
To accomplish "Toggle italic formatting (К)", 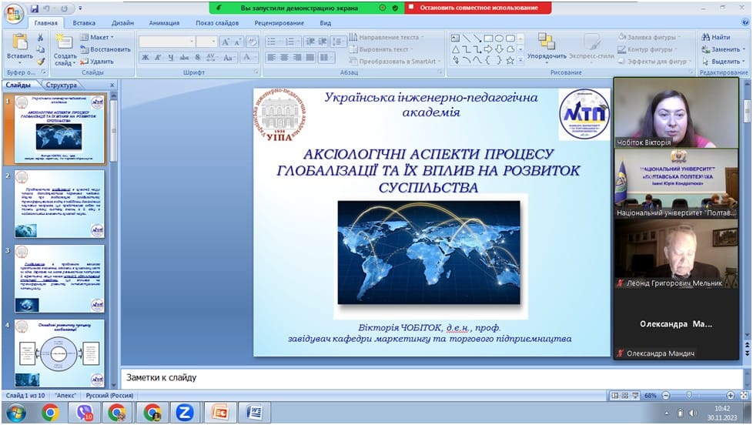I will click(158, 58).
